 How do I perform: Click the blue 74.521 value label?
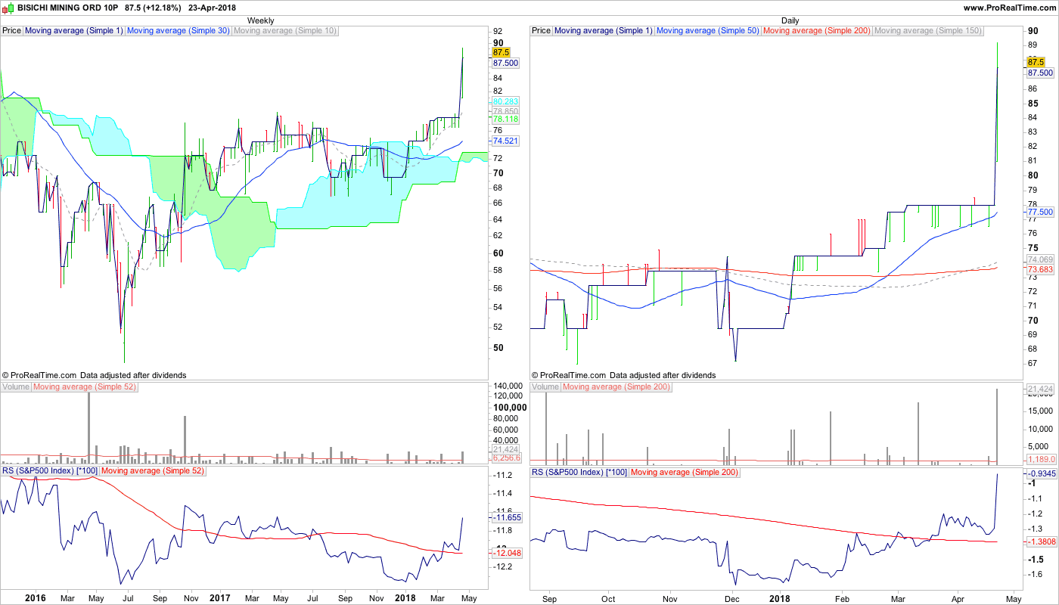coord(505,141)
